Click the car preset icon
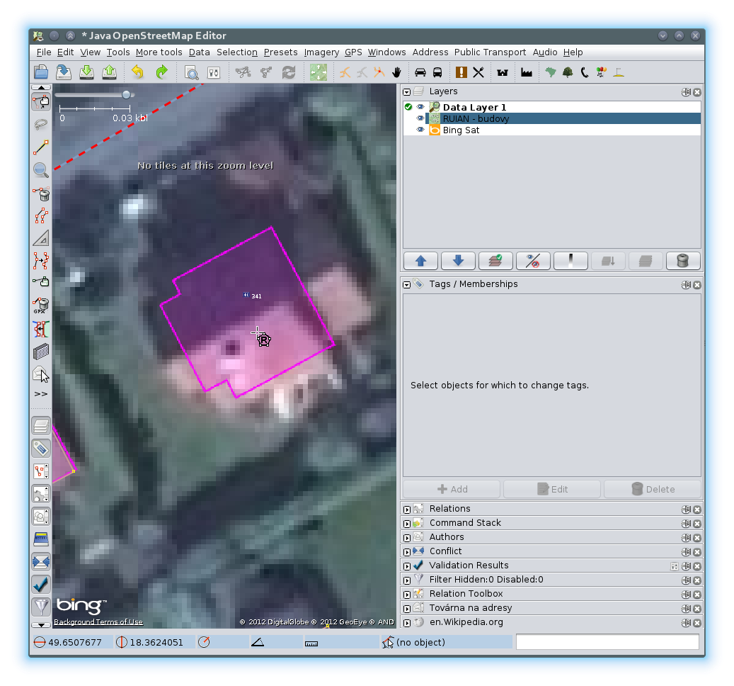The width and height of the screenshot is (734, 686). coord(420,72)
